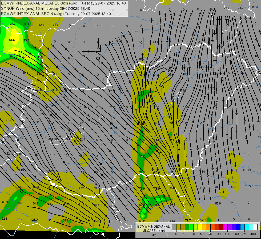Click the J/kg unit label in the legend
Screen dimensions: 261x239
point(153,235)
